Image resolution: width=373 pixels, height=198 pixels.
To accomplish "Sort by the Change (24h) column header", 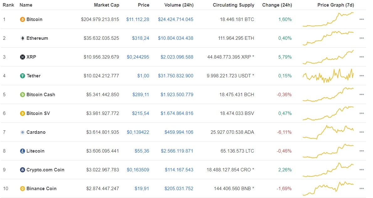I will click(x=277, y=5).
